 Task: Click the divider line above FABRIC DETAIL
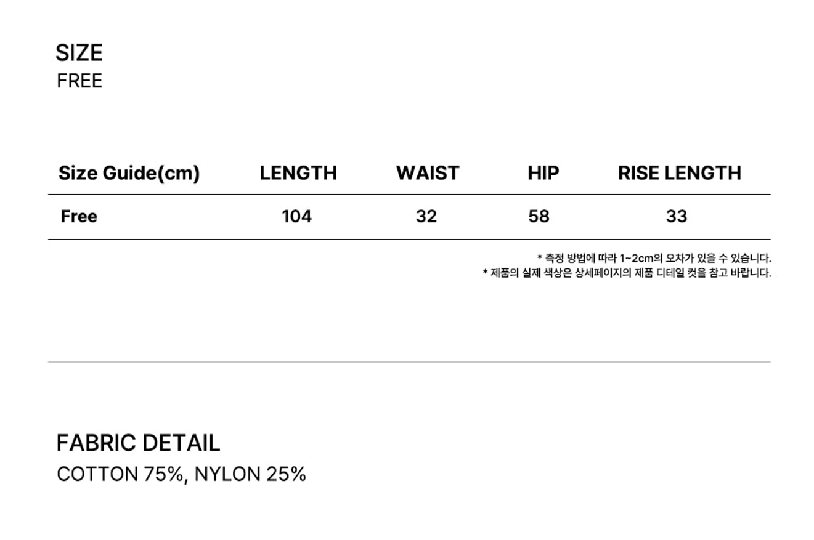(x=409, y=362)
